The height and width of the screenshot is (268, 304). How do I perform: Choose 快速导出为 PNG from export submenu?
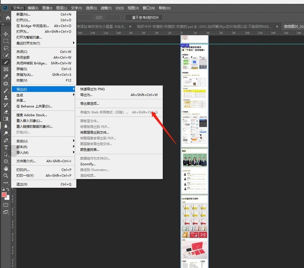click(92, 89)
